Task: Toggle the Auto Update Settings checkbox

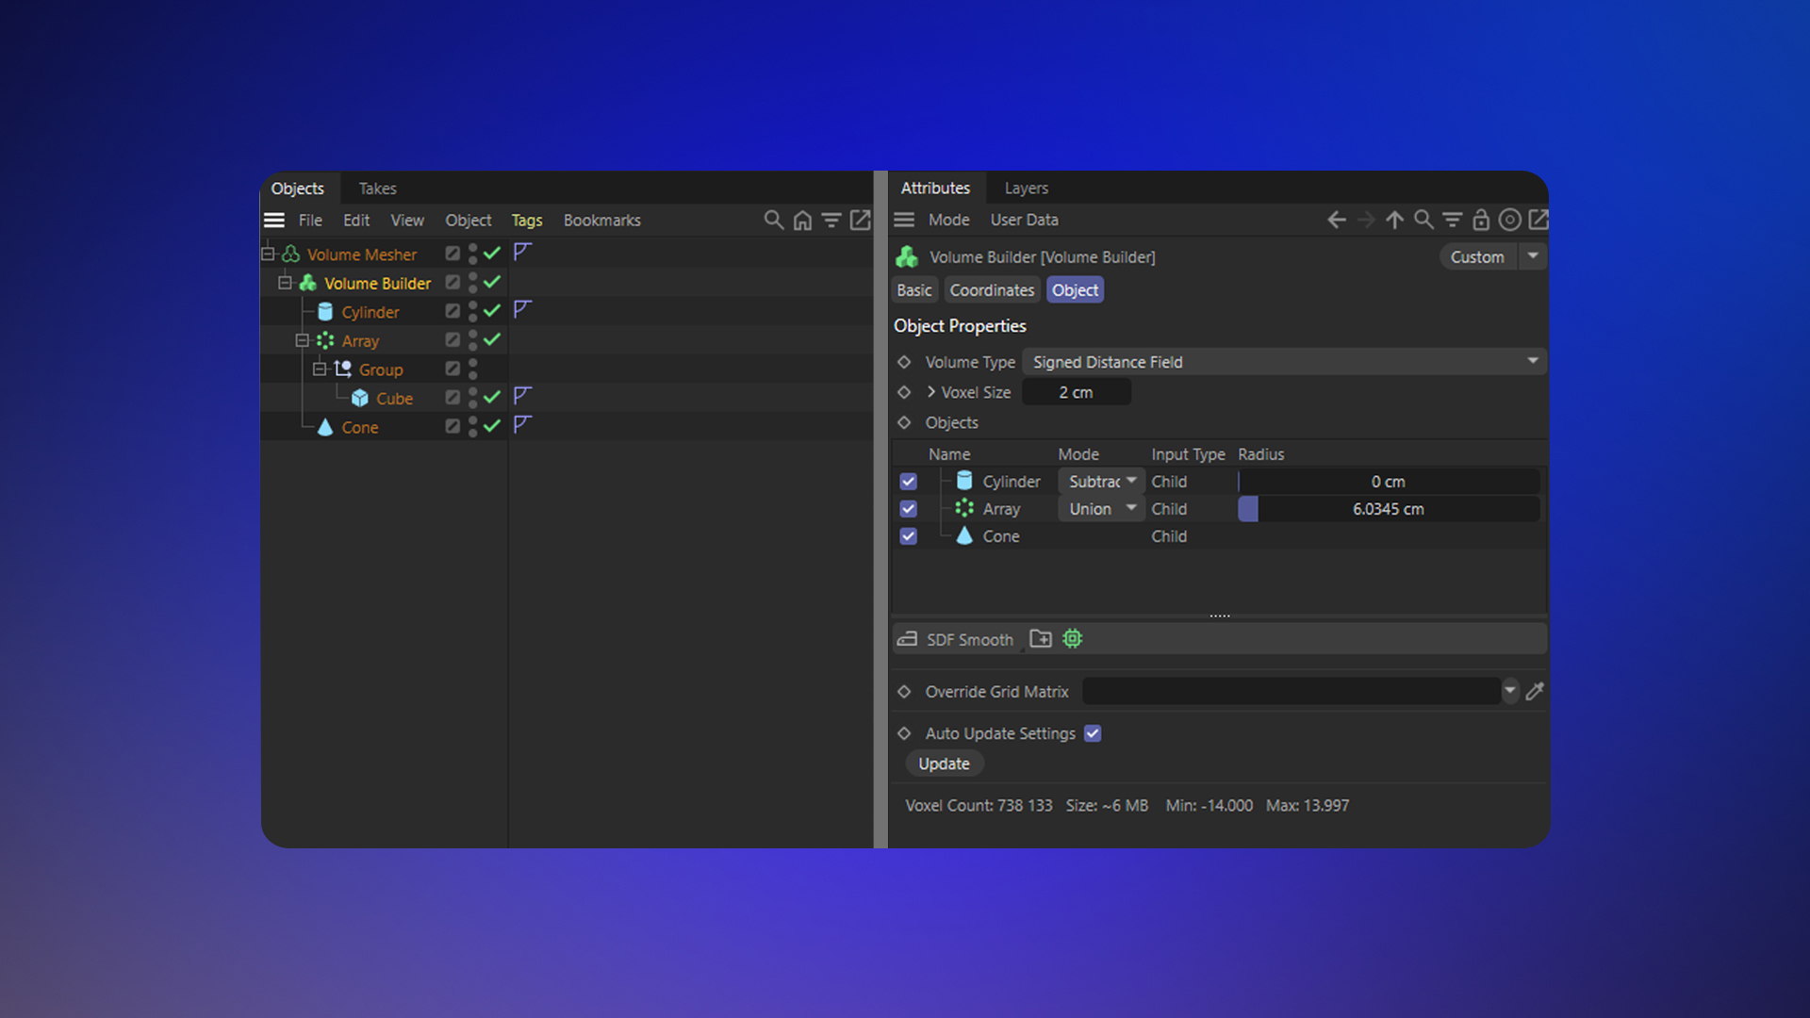Action: pyautogui.click(x=1093, y=733)
